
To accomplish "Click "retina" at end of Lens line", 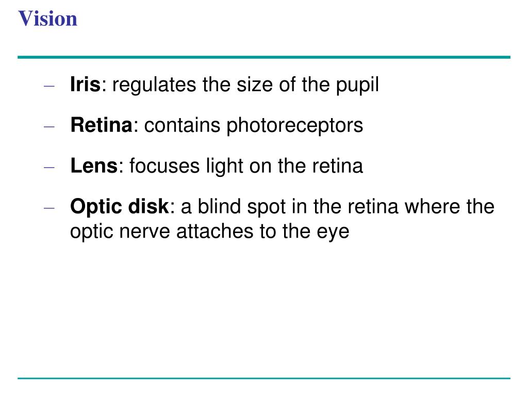I will click(x=337, y=166).
